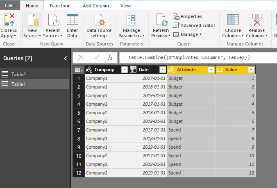Click the Close & Apply icon
The image size is (277, 188).
click(9, 20)
